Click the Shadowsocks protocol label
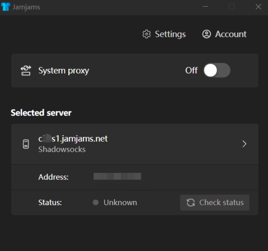 tap(62, 149)
